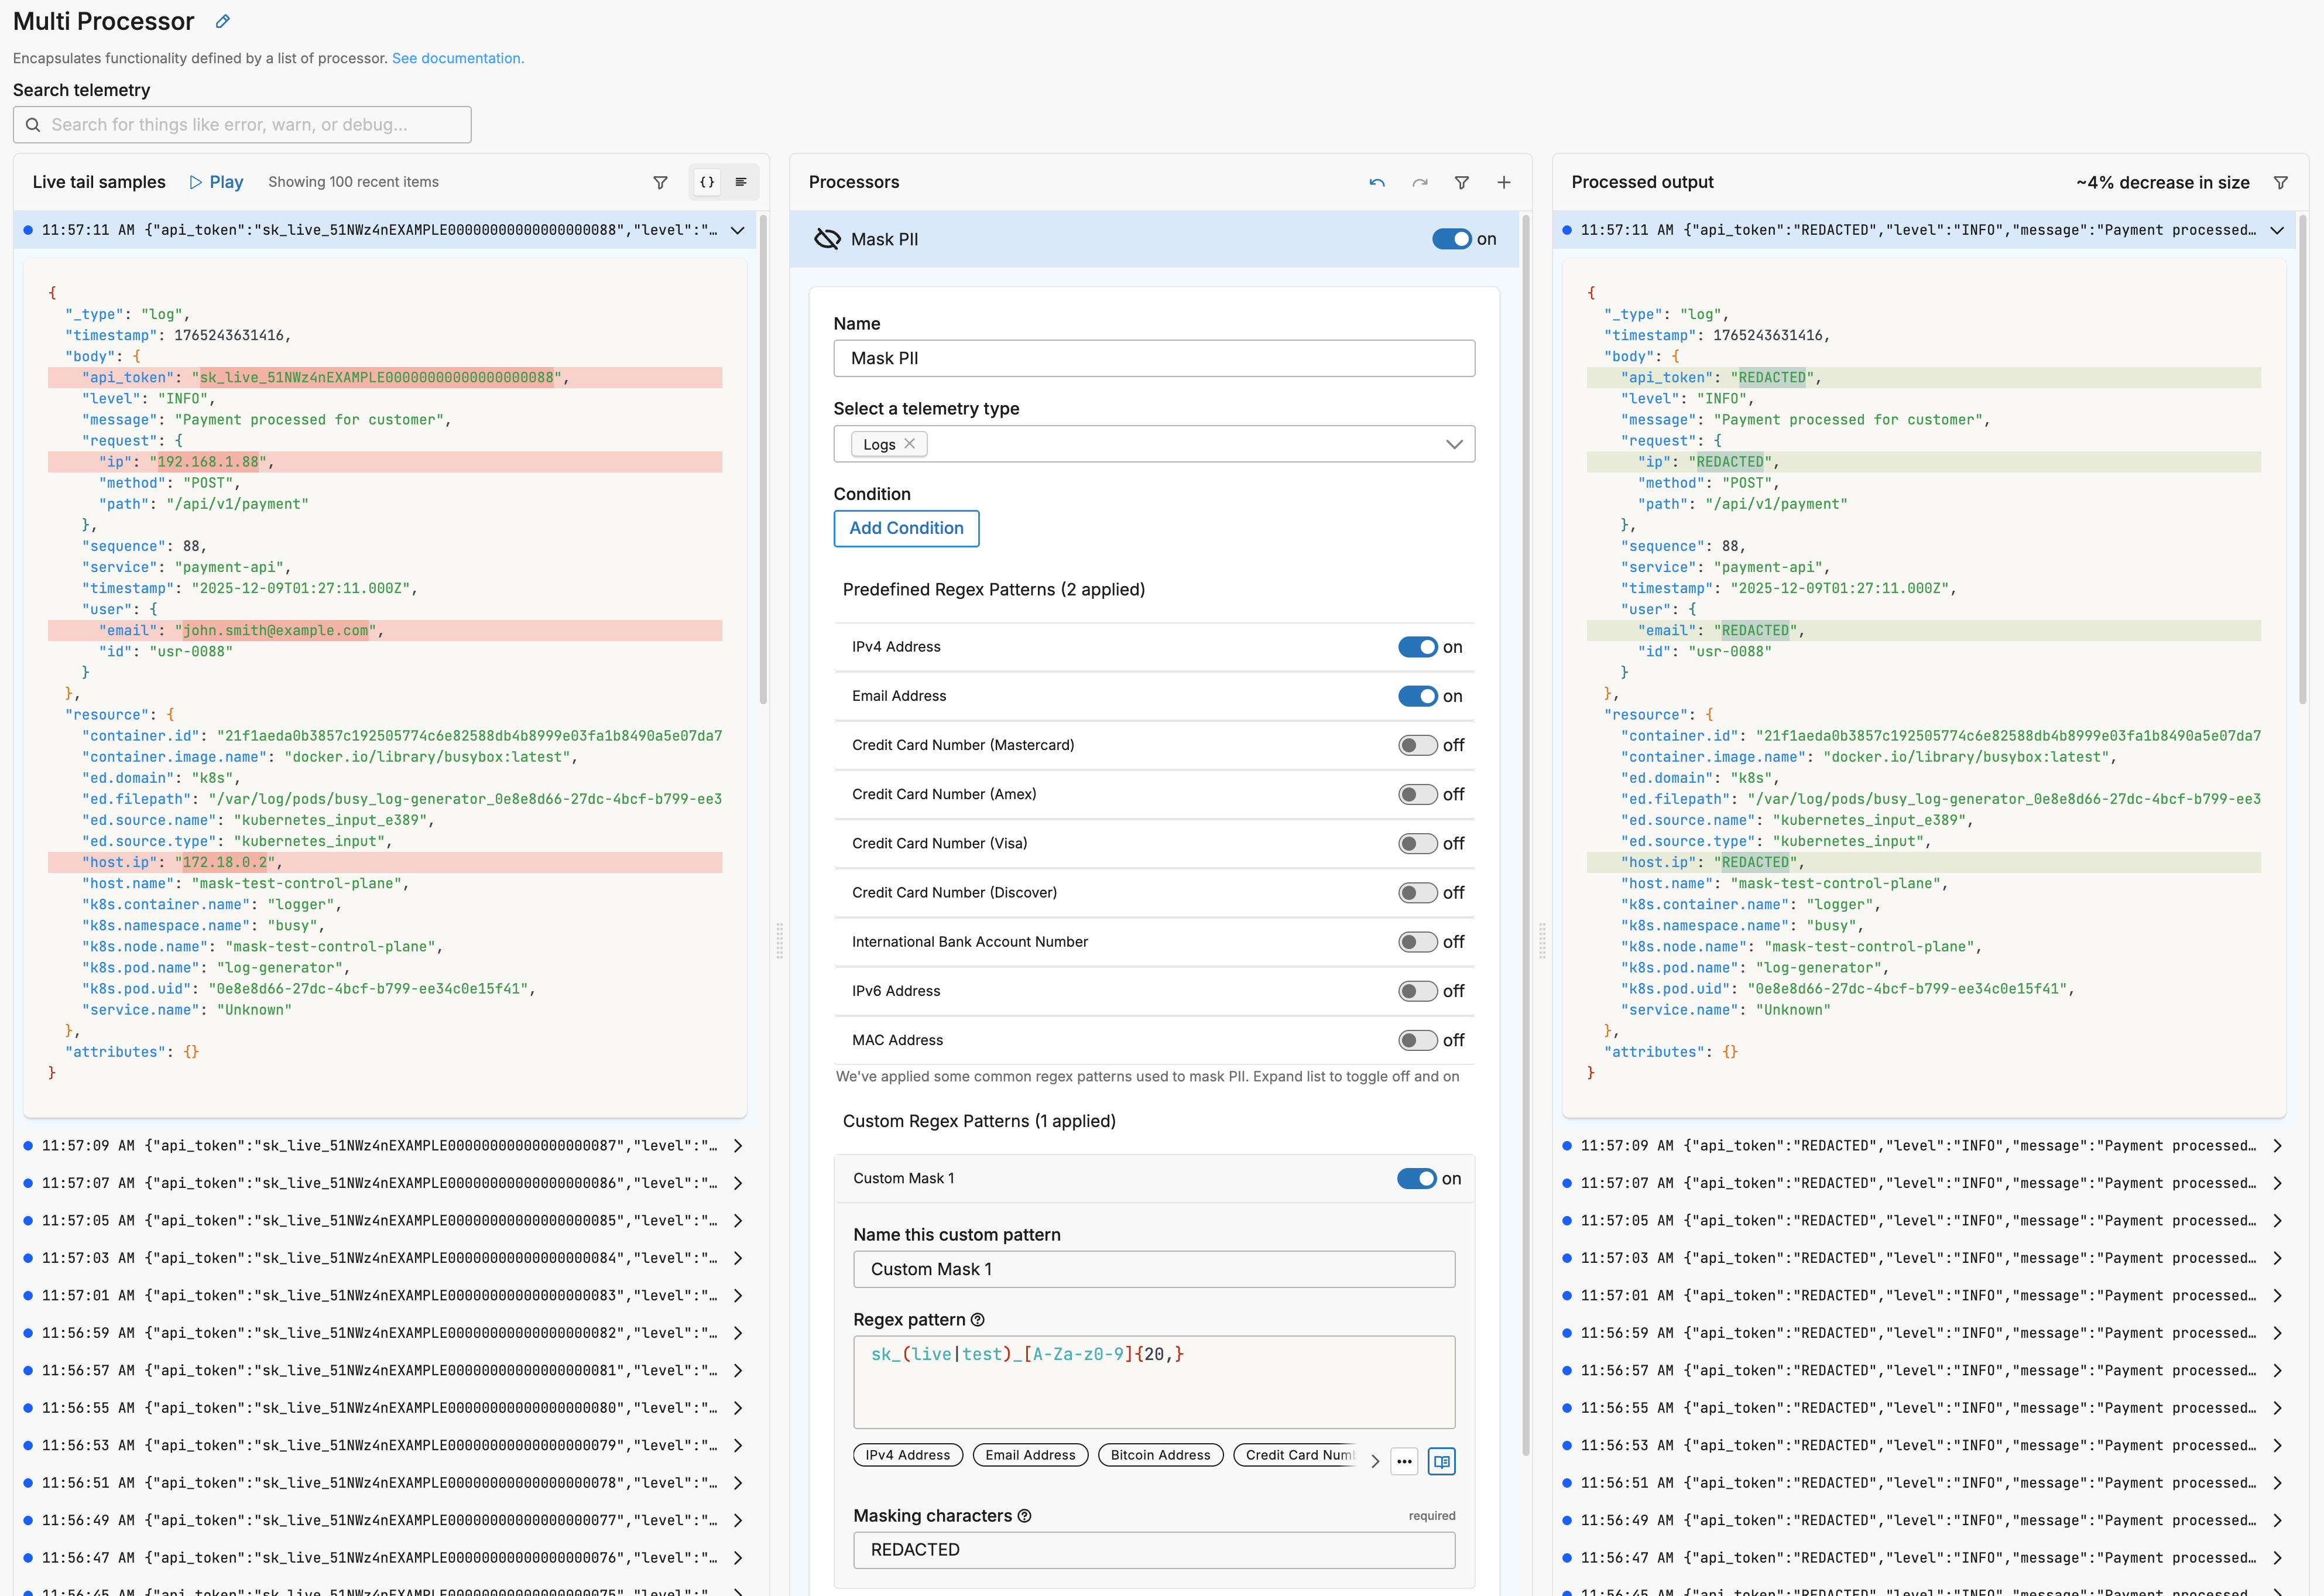Switch to JSON braces view in Live tail

[x=707, y=182]
